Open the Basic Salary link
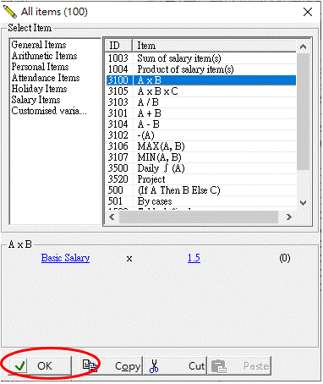The width and height of the screenshot is (323, 384). (65, 258)
